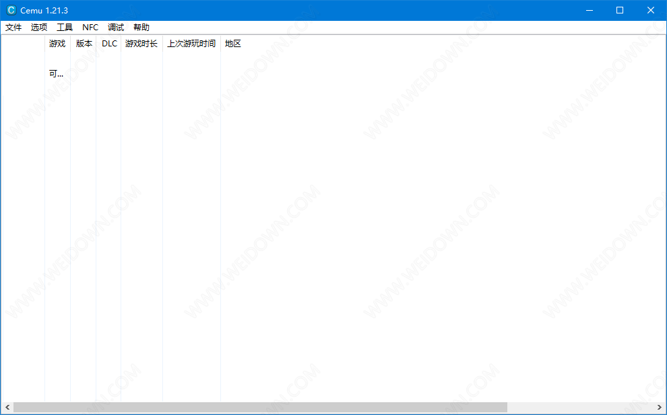The image size is (667, 415).
Task: Click the right arrow of horizontal scrollbar
Action: tap(660, 408)
